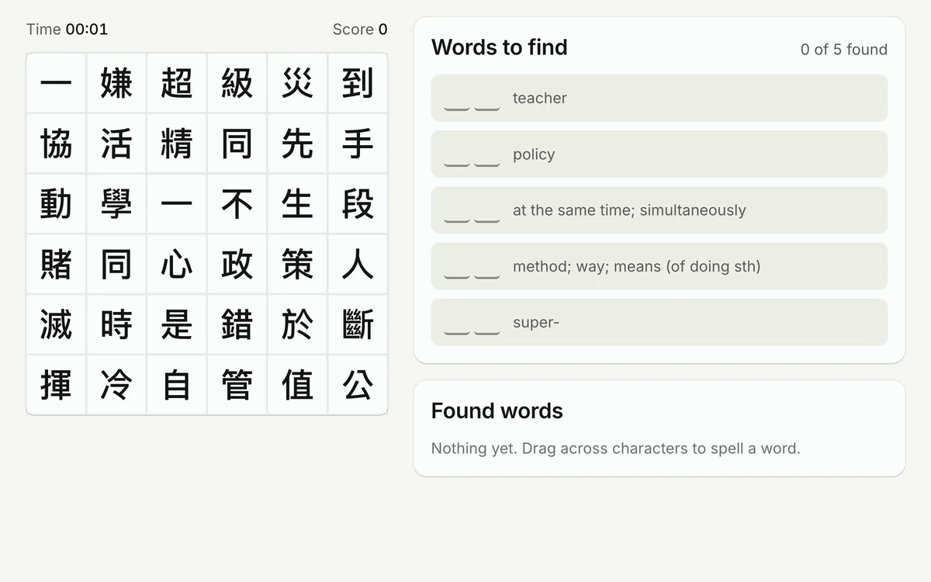Click the Score 0 display

pyautogui.click(x=360, y=29)
